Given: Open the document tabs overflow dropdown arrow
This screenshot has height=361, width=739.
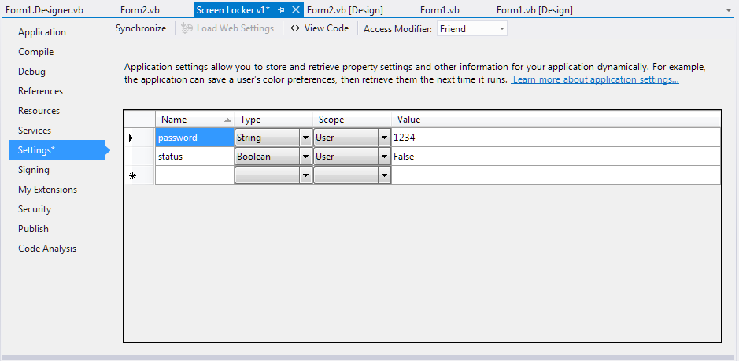Looking at the screenshot, I should click(x=730, y=10).
